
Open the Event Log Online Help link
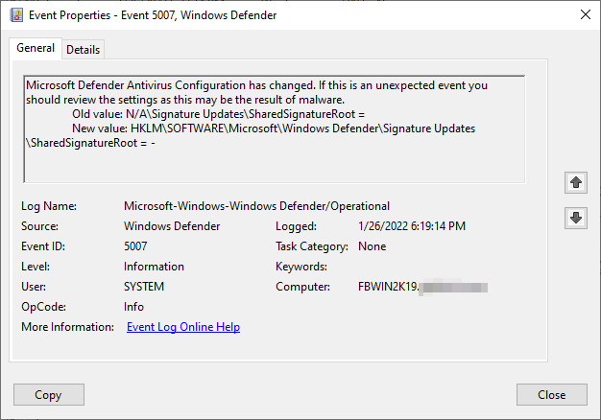tap(183, 327)
